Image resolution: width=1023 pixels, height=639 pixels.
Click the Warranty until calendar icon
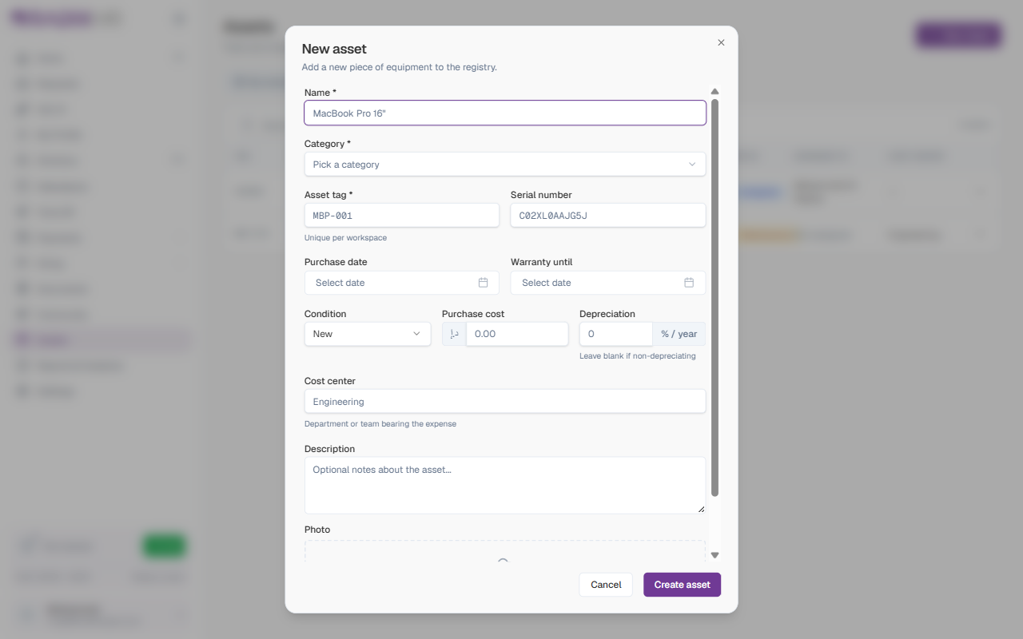coord(689,283)
